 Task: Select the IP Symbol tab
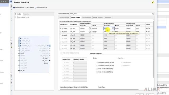(18, 14)
